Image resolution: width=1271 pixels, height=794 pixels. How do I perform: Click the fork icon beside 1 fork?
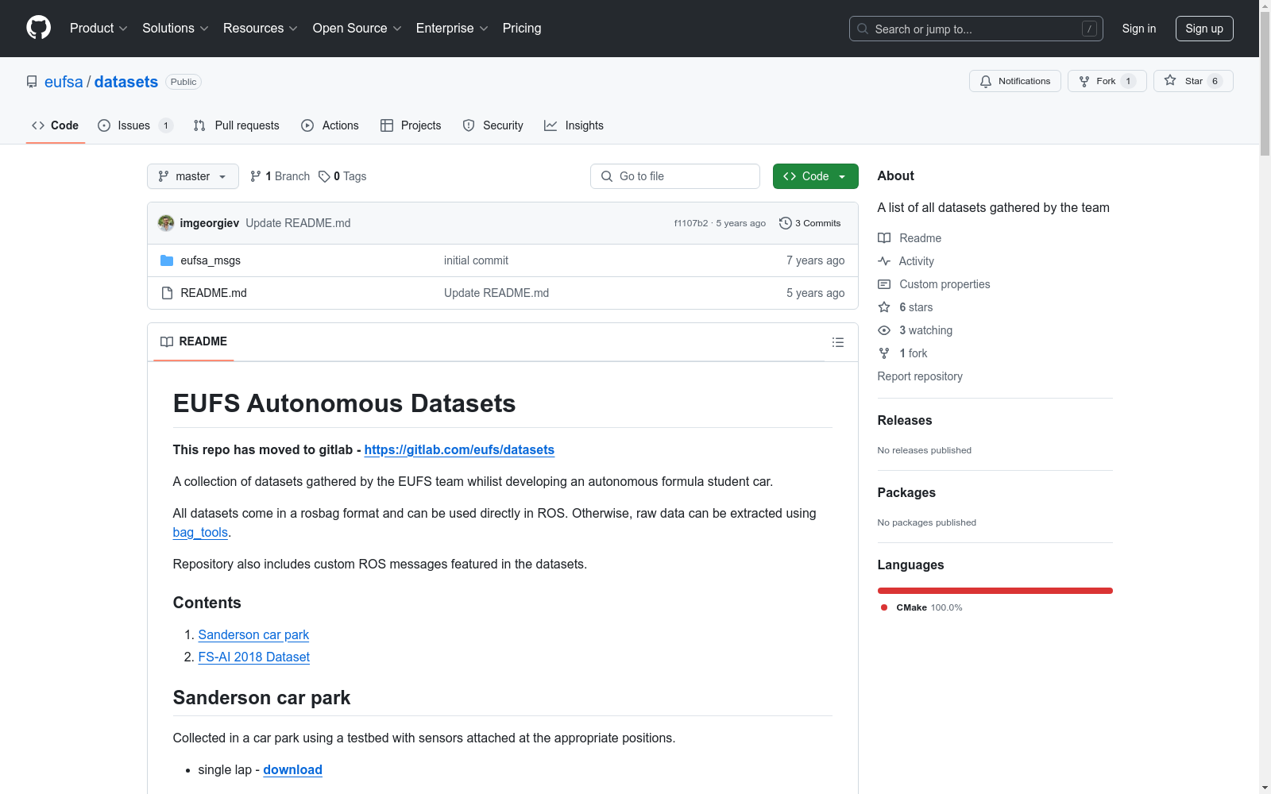[884, 353]
